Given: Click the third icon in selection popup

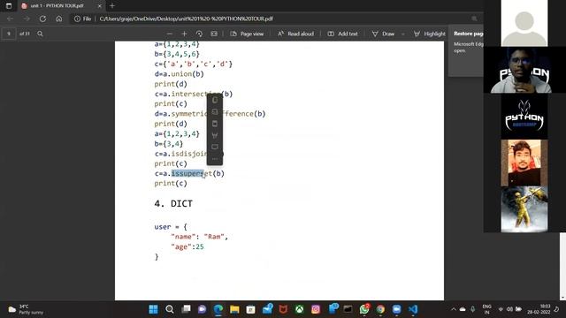Looking at the screenshot, I should click(x=215, y=124).
